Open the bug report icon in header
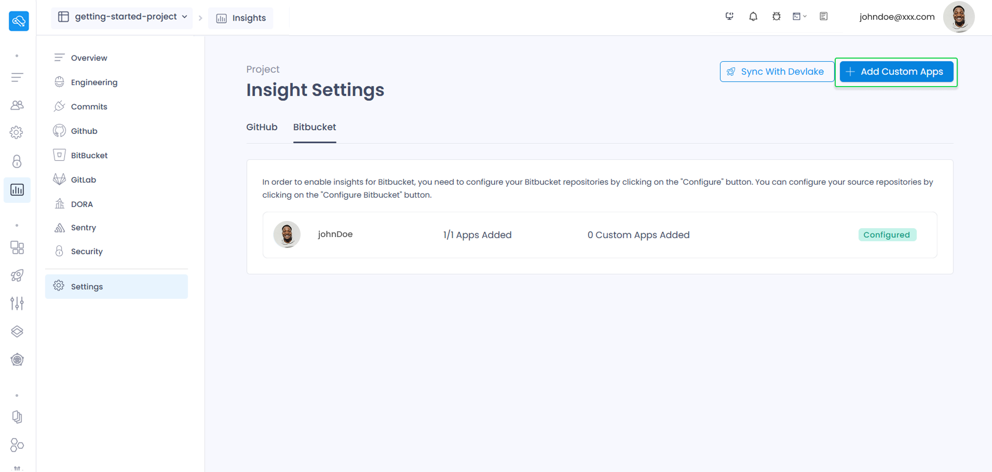992x472 pixels. [x=776, y=17]
